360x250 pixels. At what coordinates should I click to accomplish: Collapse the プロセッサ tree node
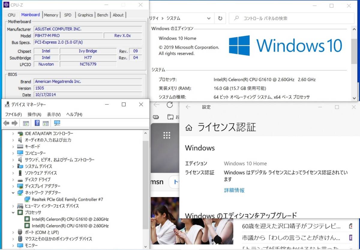(x=13, y=213)
